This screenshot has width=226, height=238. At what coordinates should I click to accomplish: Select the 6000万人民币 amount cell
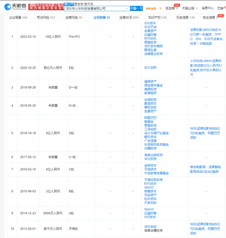point(53,213)
